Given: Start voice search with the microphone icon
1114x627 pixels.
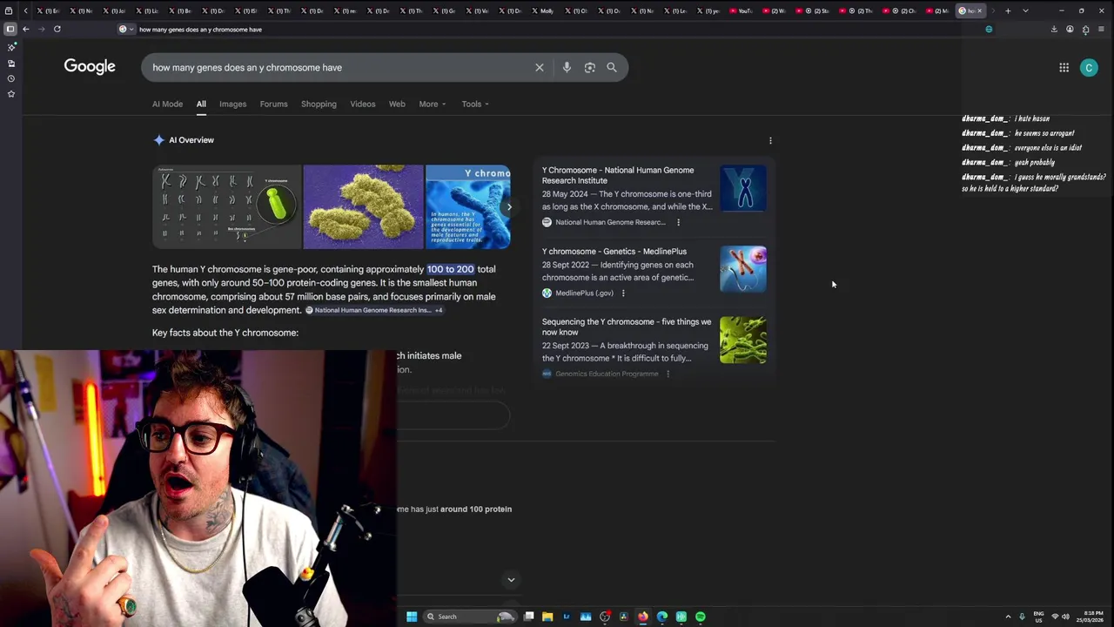Looking at the screenshot, I should click(x=567, y=67).
